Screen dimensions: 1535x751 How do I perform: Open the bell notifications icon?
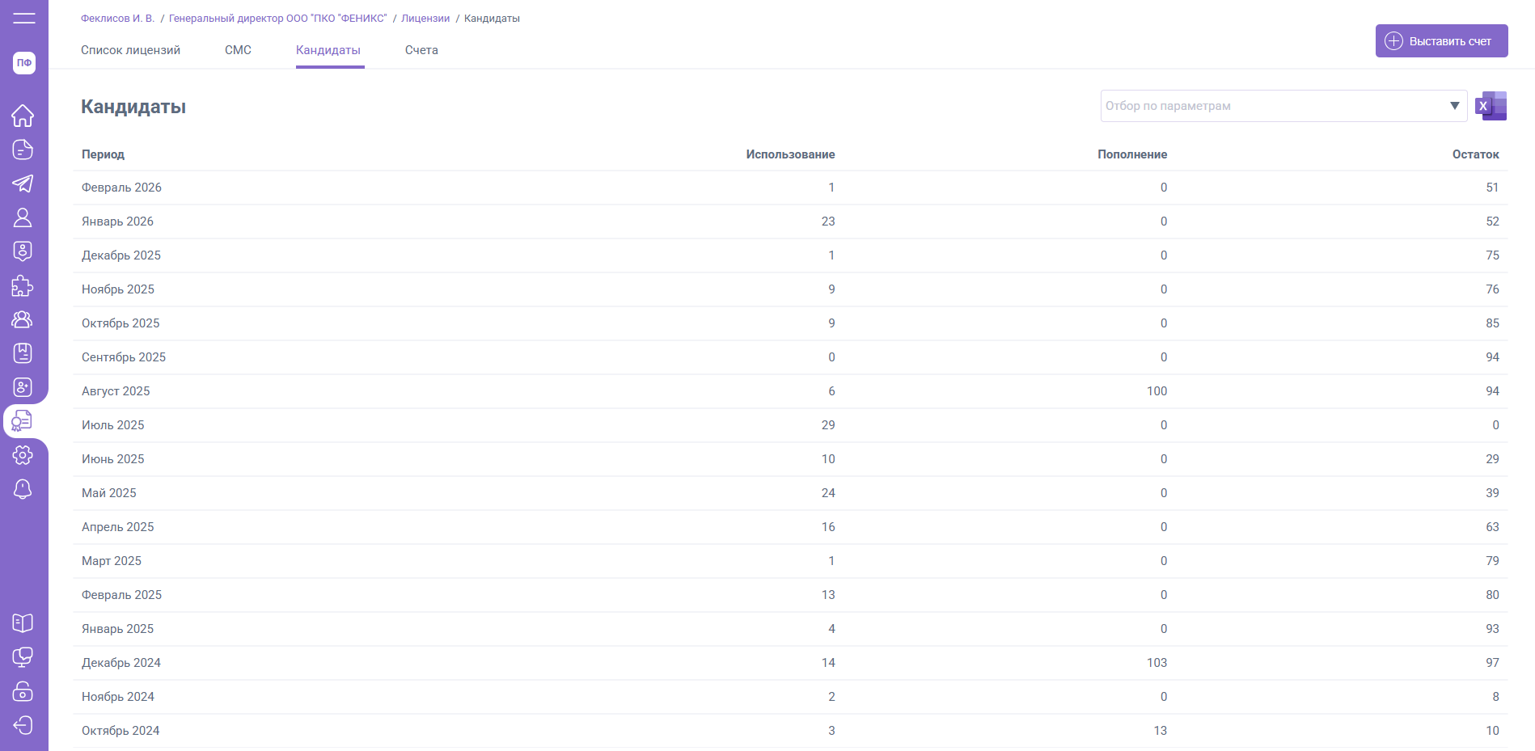[x=23, y=489]
